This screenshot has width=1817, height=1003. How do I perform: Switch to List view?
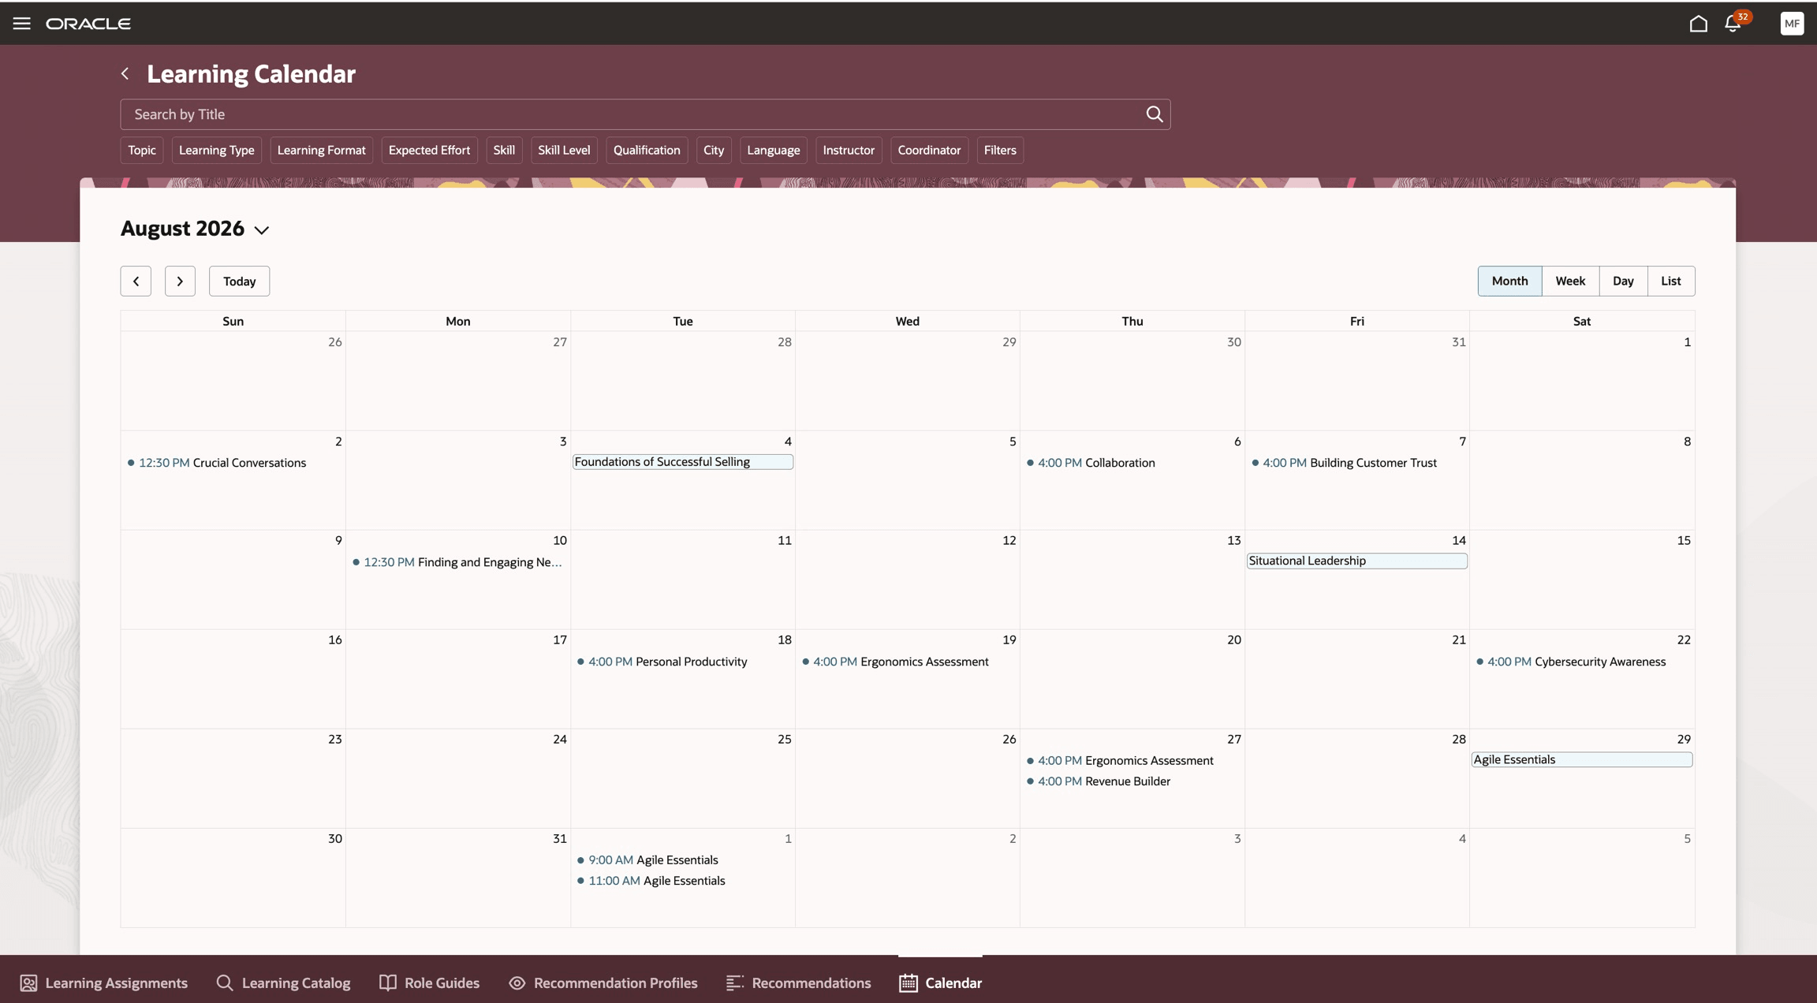[x=1670, y=281]
